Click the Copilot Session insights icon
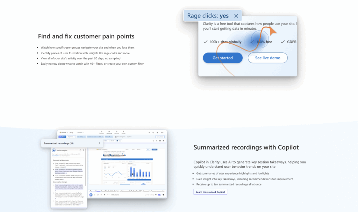 pos(54,150)
